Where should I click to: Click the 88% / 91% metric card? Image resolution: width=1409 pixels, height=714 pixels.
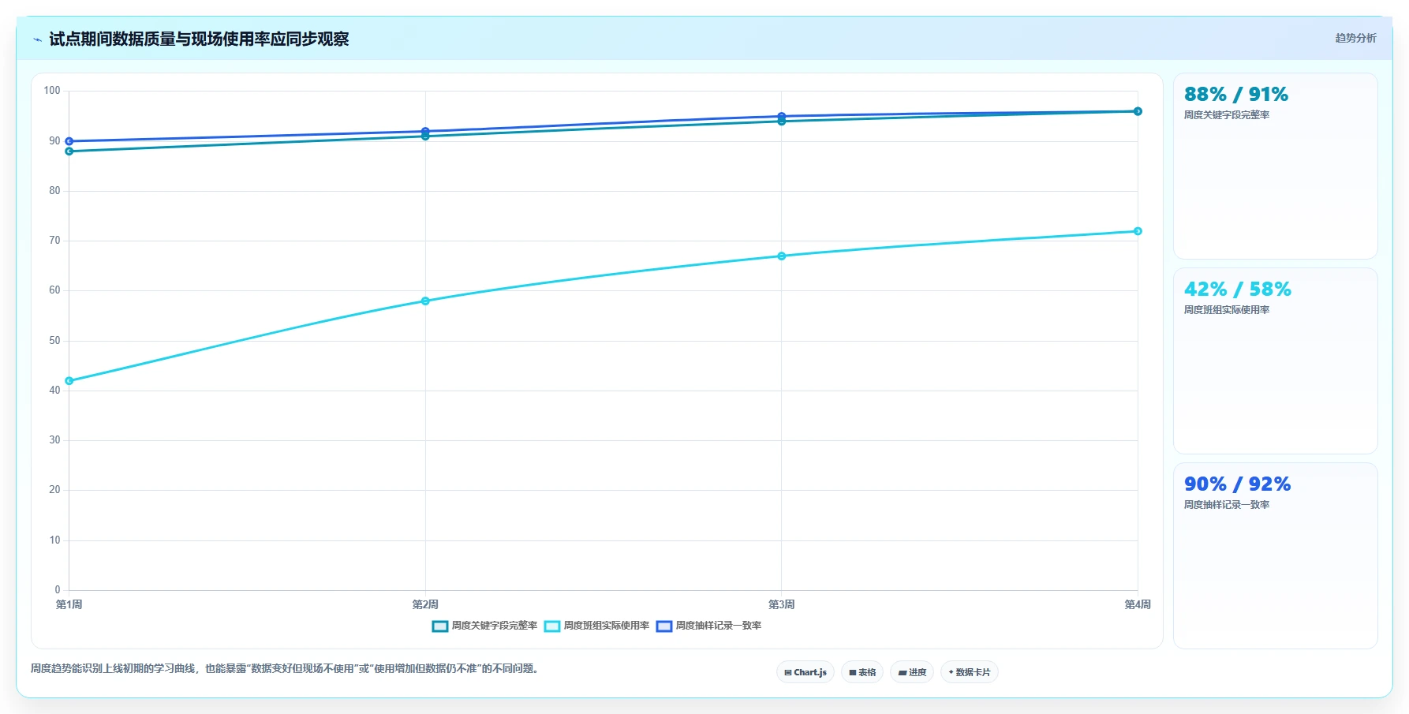click(x=1275, y=166)
